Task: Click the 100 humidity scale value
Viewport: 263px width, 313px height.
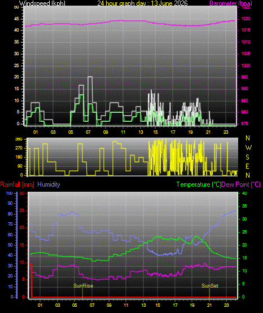Action: [9, 193]
